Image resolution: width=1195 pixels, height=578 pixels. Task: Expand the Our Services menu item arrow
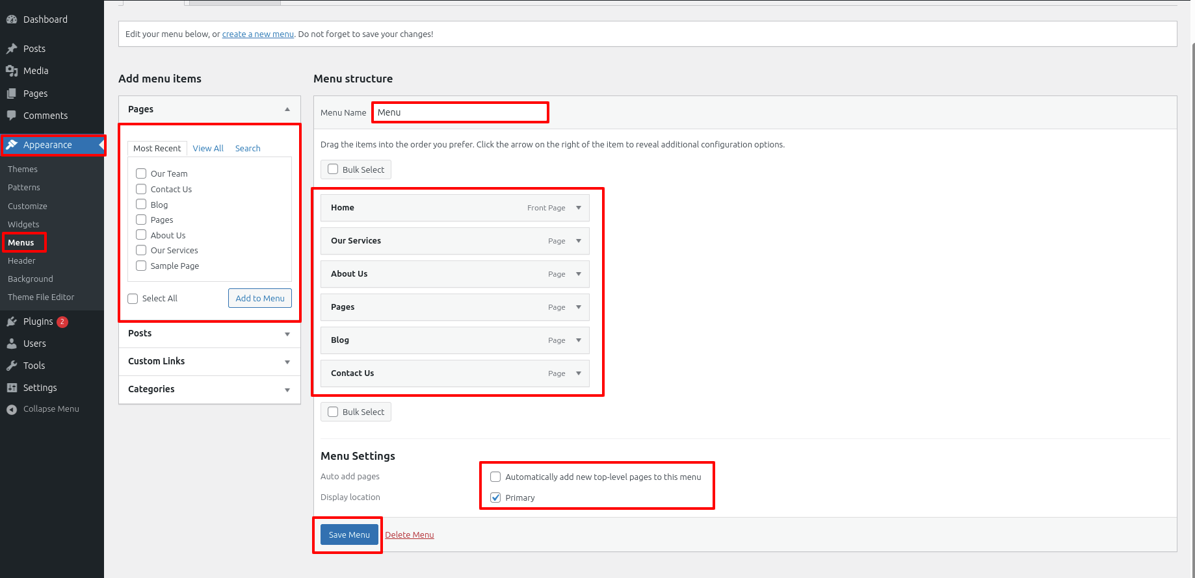click(579, 241)
